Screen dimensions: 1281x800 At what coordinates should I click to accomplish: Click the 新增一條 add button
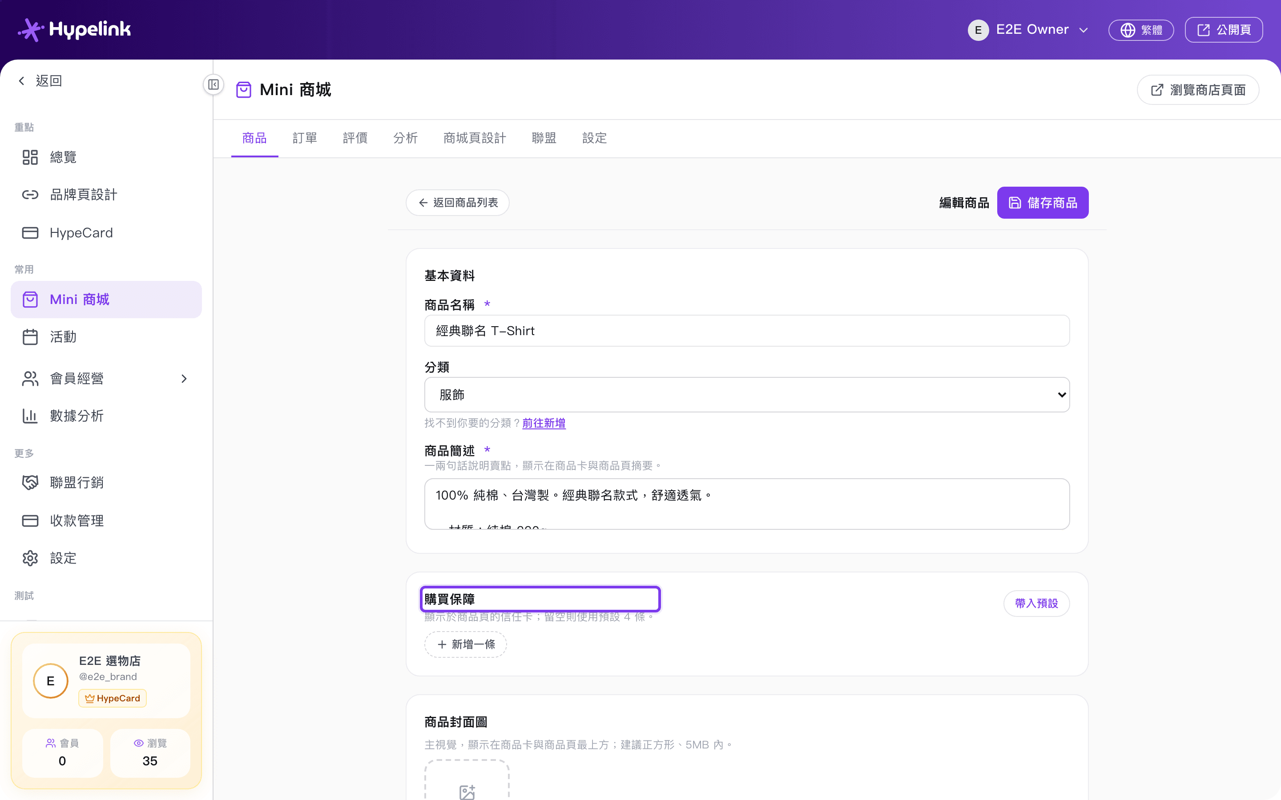pos(465,644)
